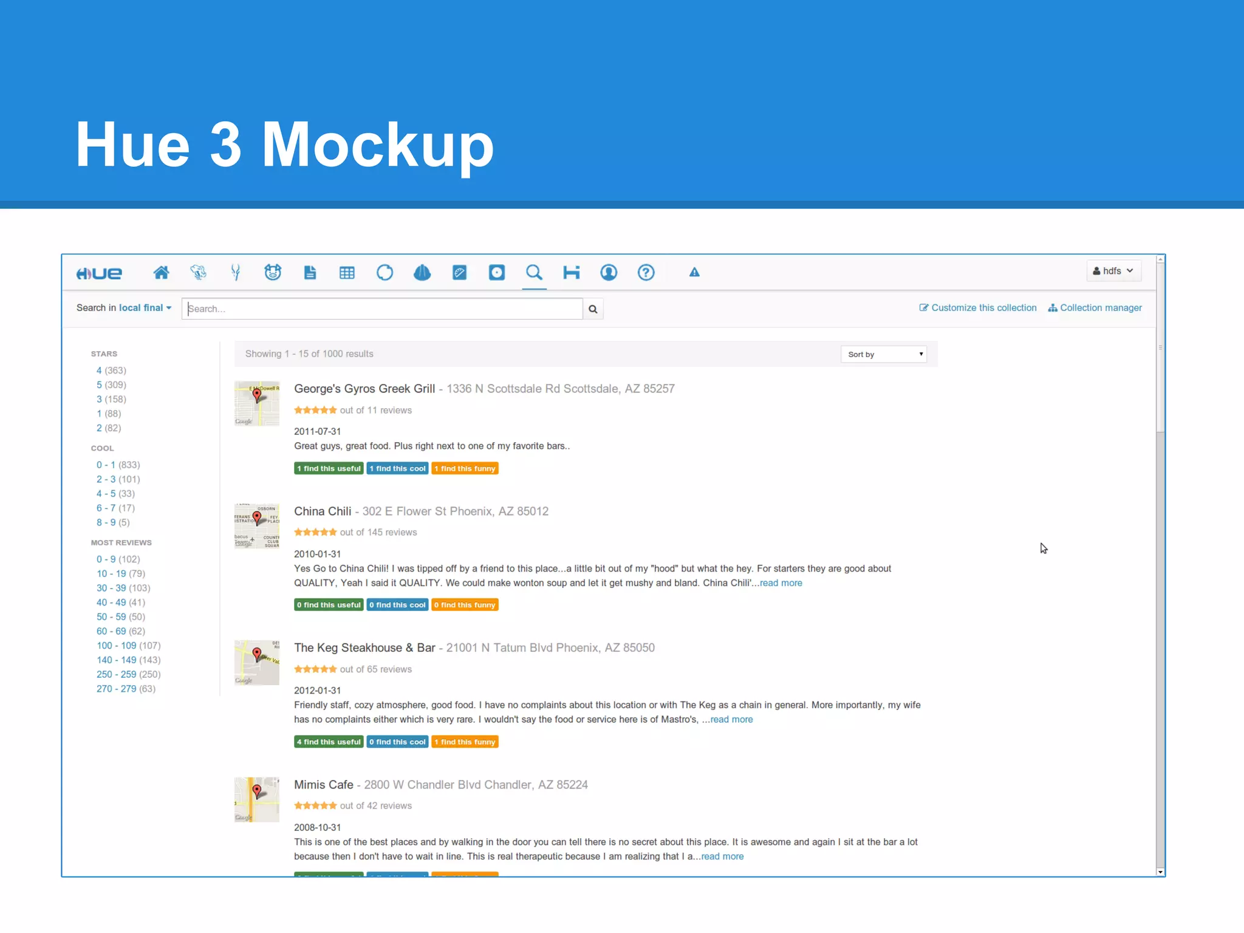
Task: Open the Hive elephant-bee icon
Action: [x=198, y=273]
